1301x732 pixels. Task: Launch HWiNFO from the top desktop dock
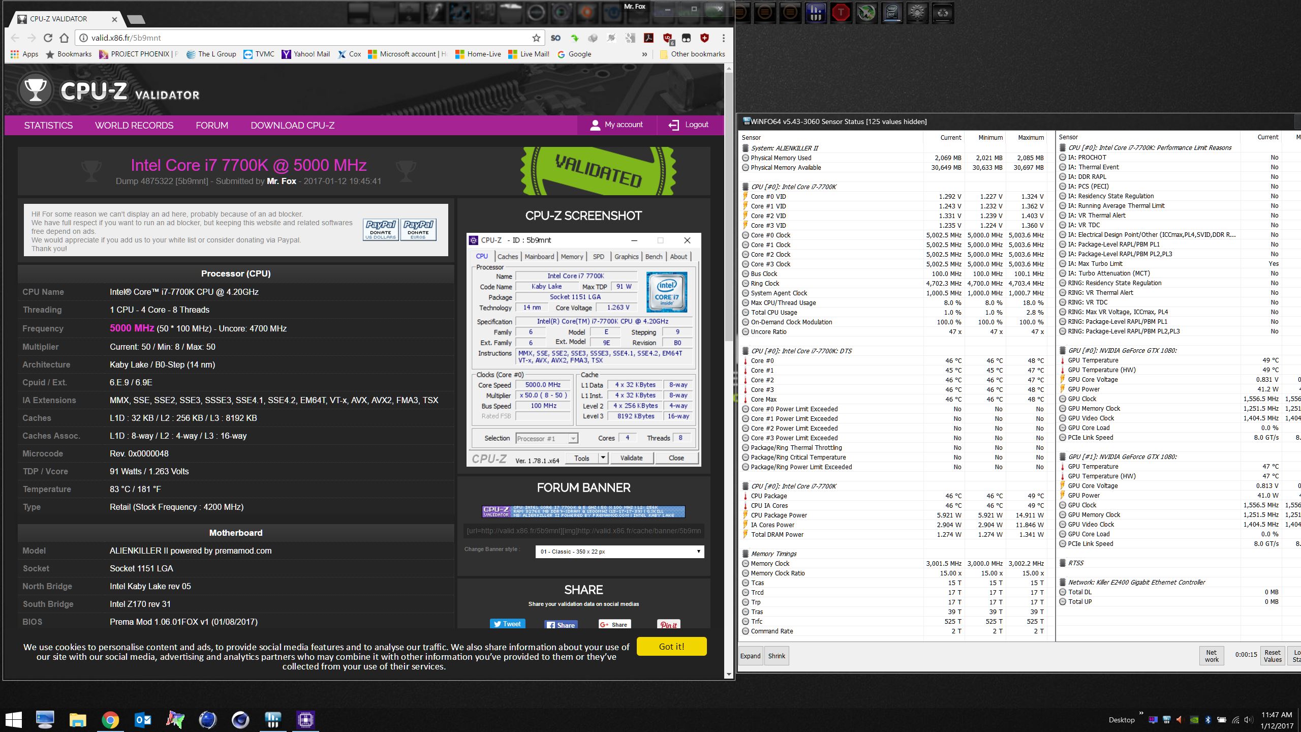(x=816, y=13)
